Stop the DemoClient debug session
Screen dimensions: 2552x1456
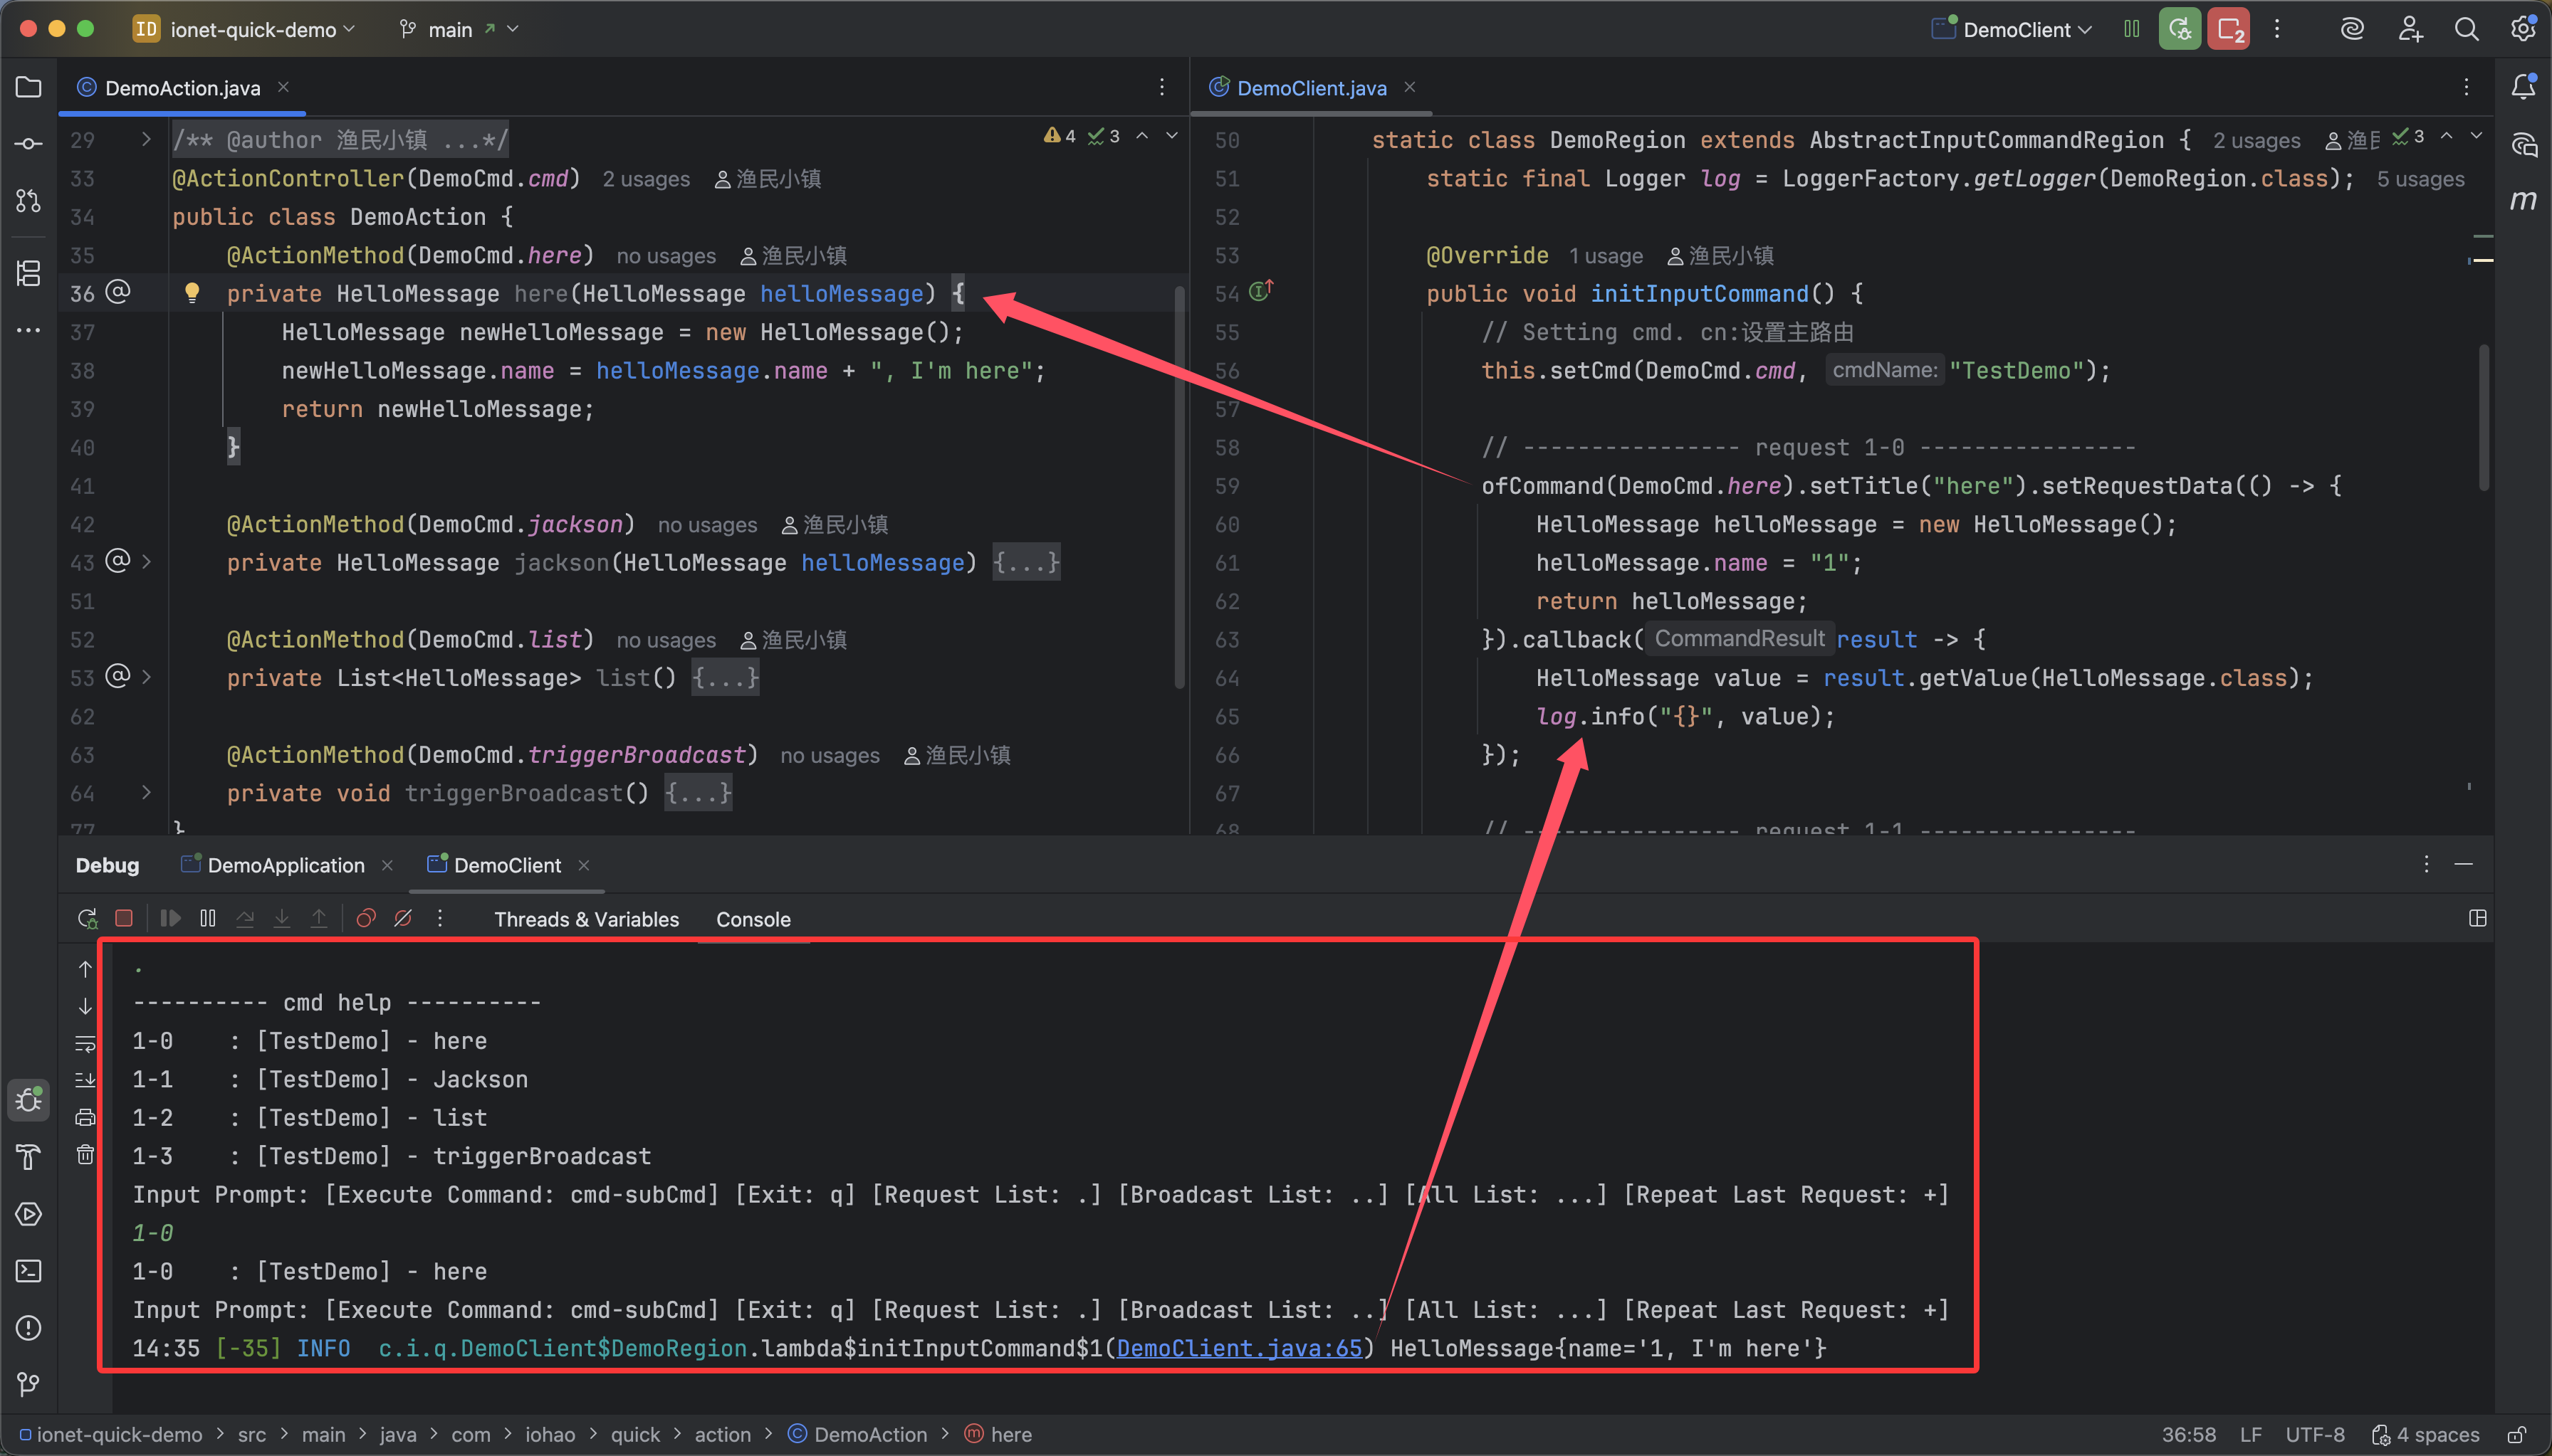point(124,918)
